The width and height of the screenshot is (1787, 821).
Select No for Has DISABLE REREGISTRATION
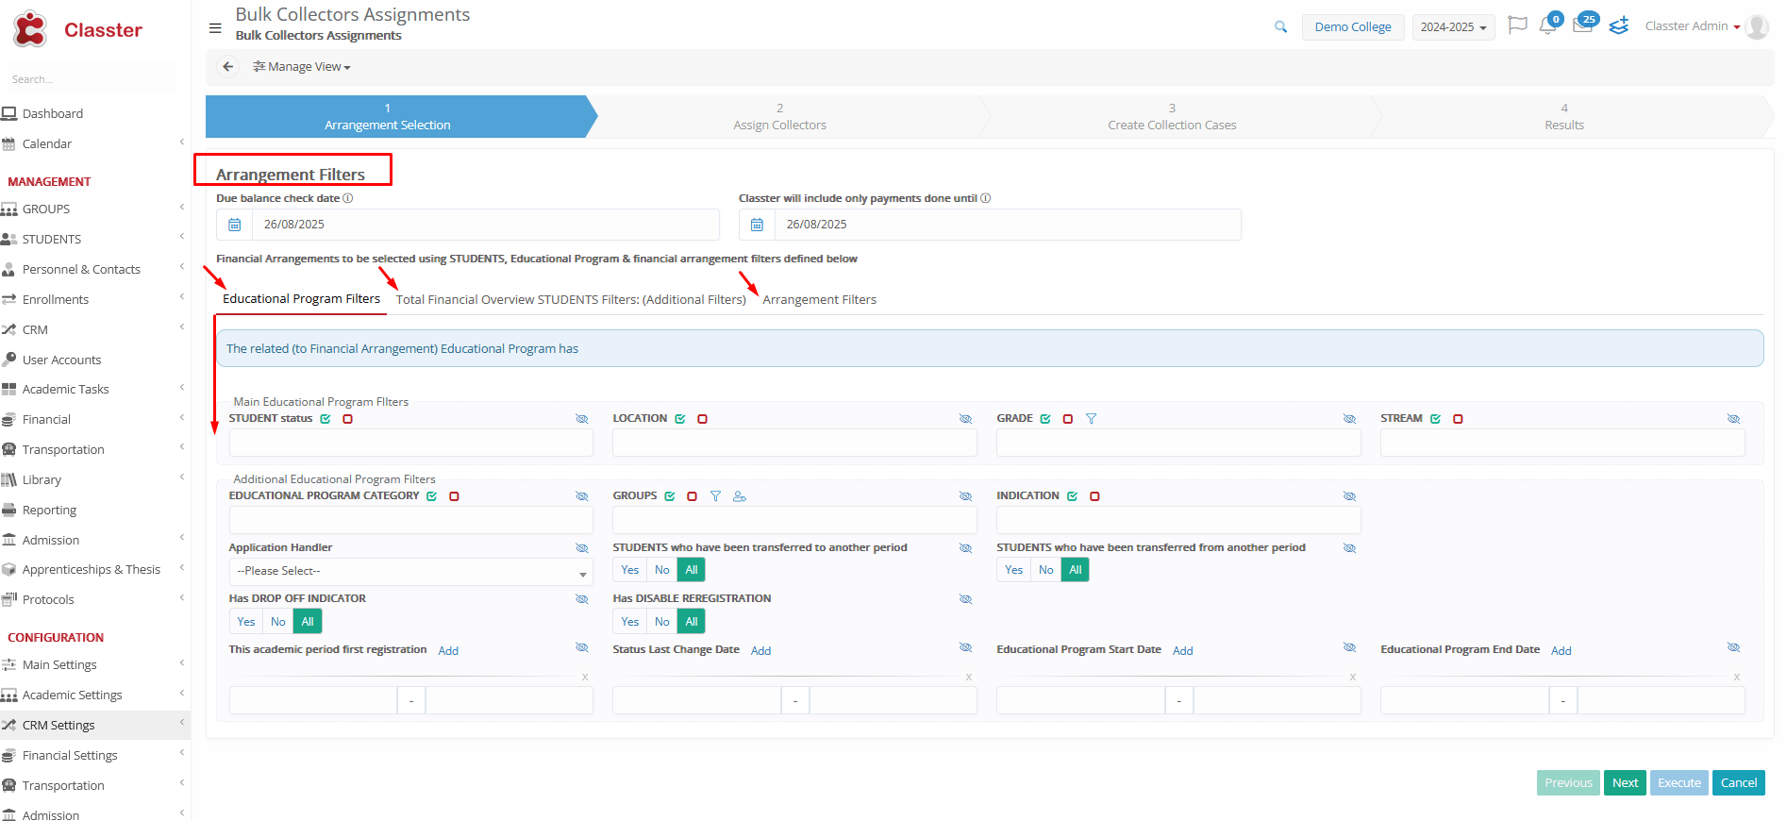[662, 622]
